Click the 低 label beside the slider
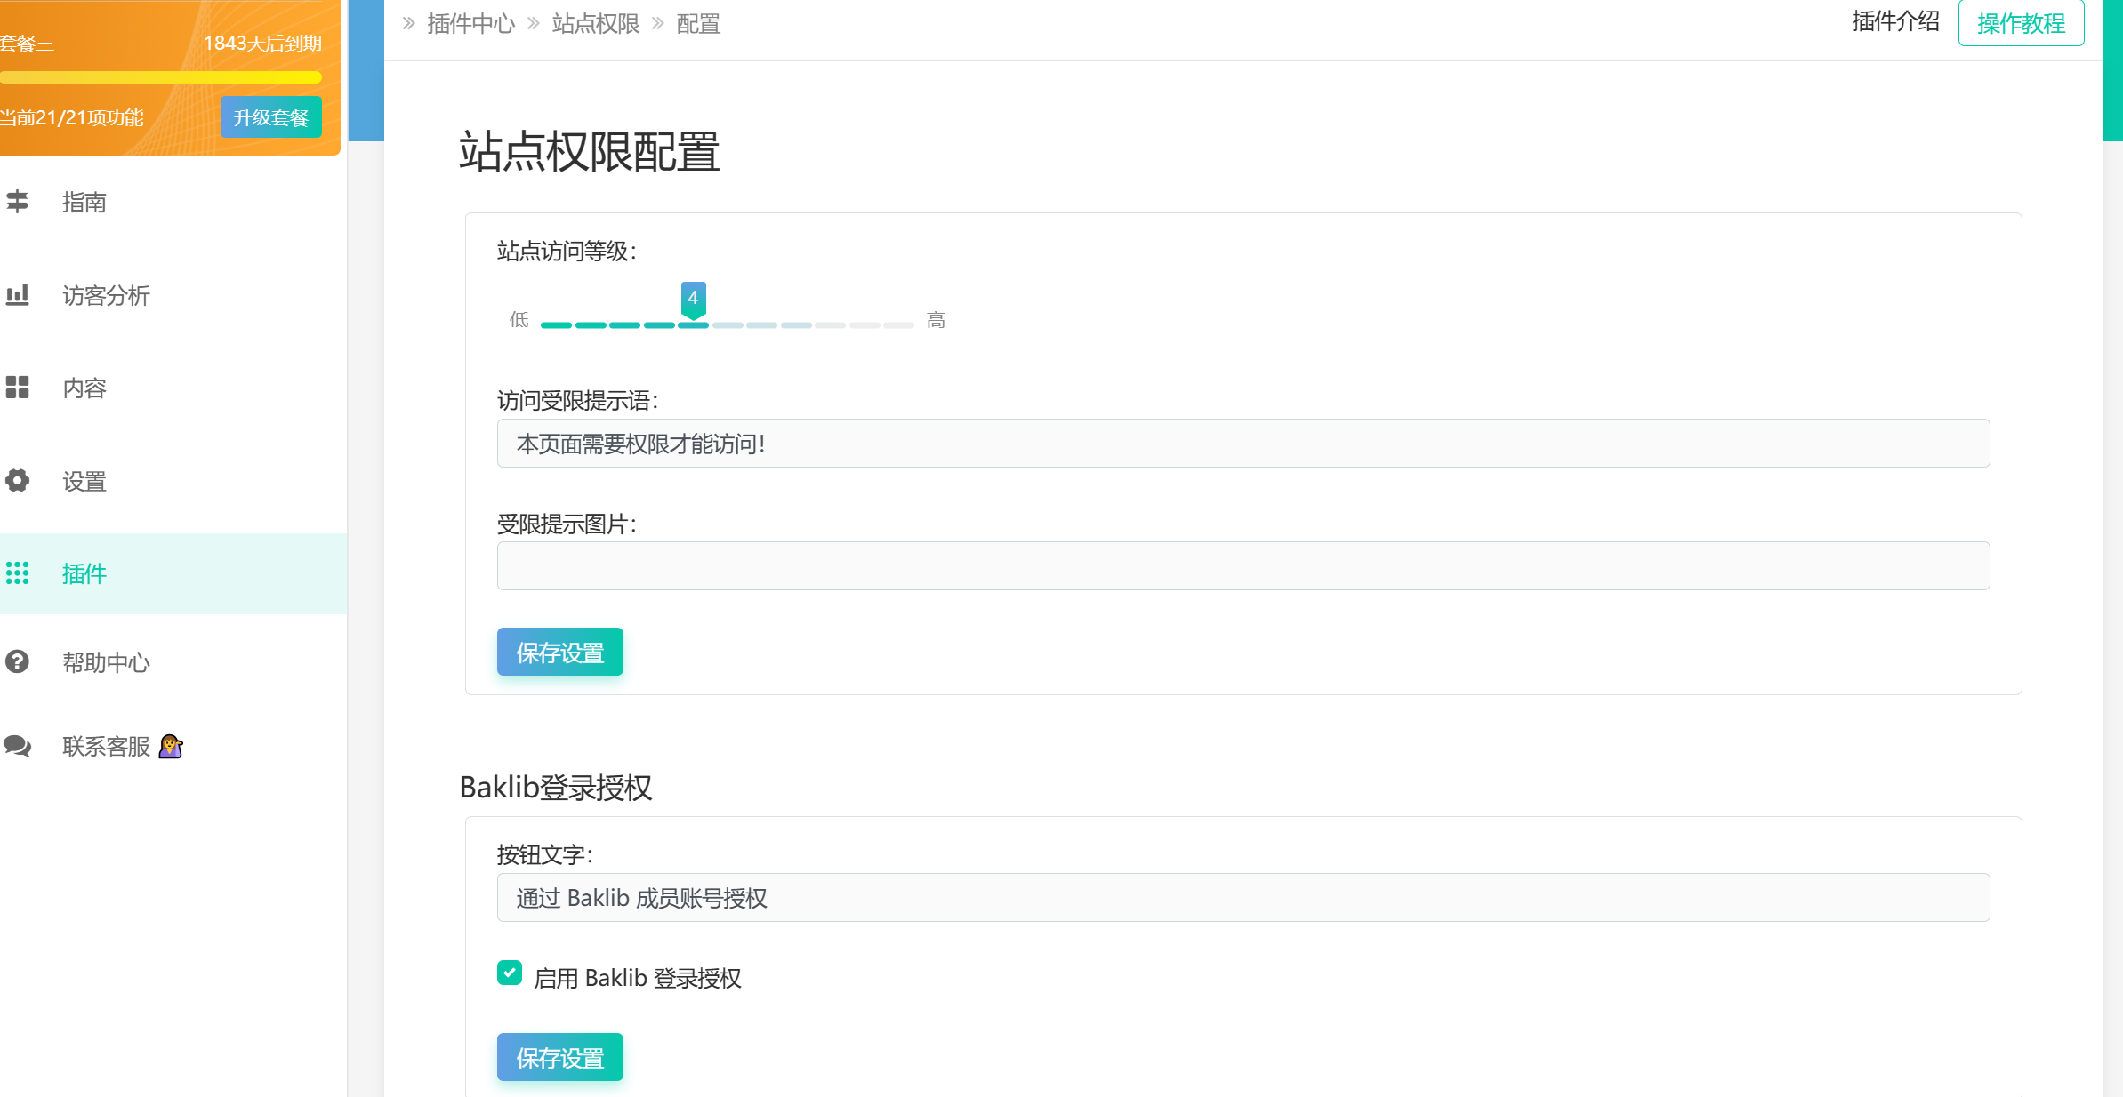 click(x=519, y=320)
